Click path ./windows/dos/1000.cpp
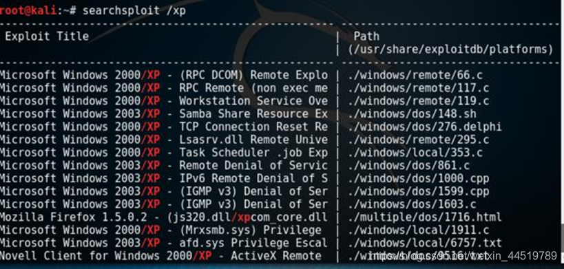This screenshot has height=269, width=564. pyautogui.click(x=418, y=178)
